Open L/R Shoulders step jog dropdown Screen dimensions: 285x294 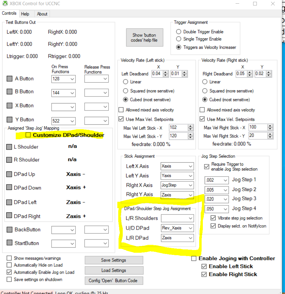[177, 218]
